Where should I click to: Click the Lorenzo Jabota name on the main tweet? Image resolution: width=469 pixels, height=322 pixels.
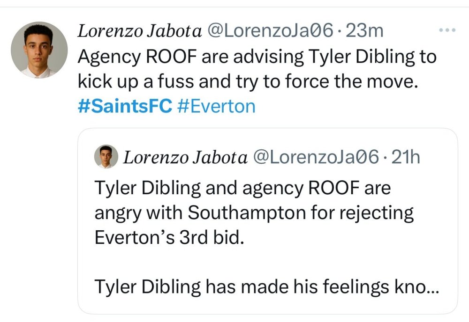point(139,31)
